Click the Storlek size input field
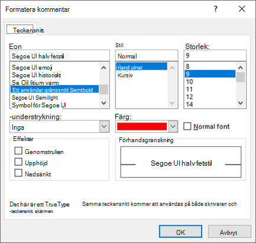 215,55
